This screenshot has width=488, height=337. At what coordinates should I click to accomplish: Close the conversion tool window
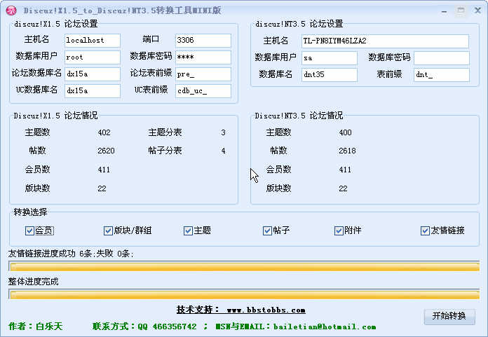tap(477, 11)
